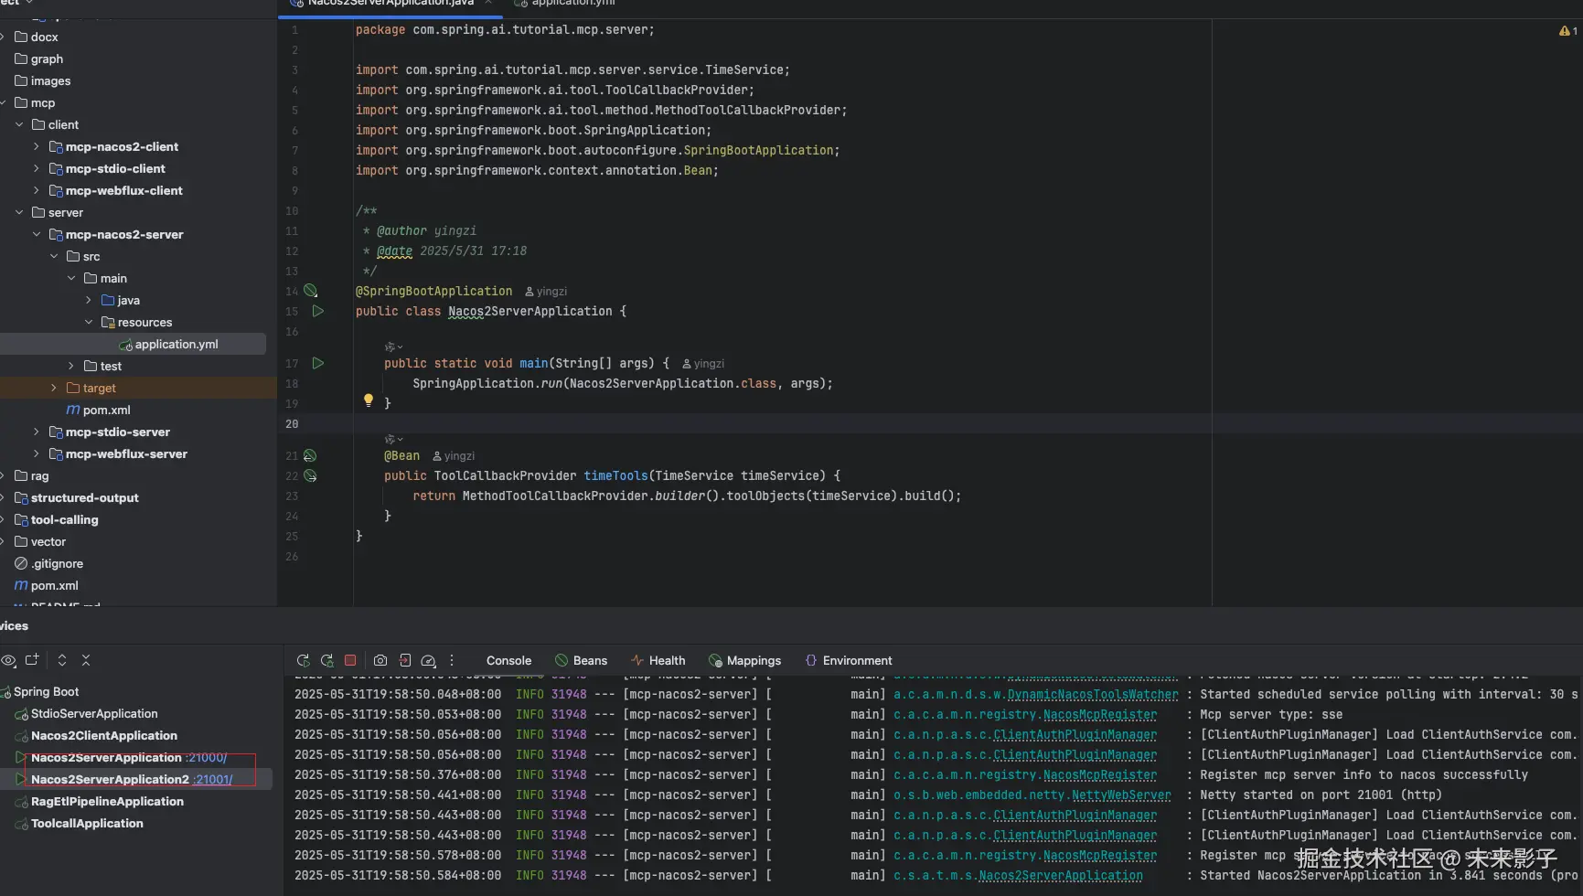
Task: Click the folder icon of the graph directory
Action: coord(21,59)
